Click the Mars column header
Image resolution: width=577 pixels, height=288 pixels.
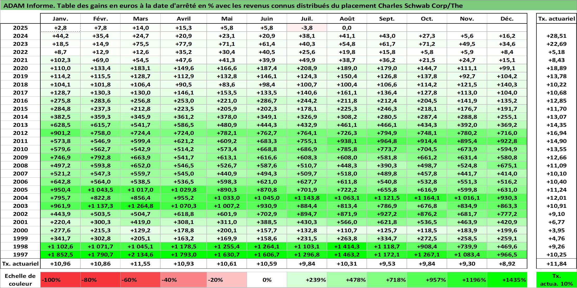141,18
